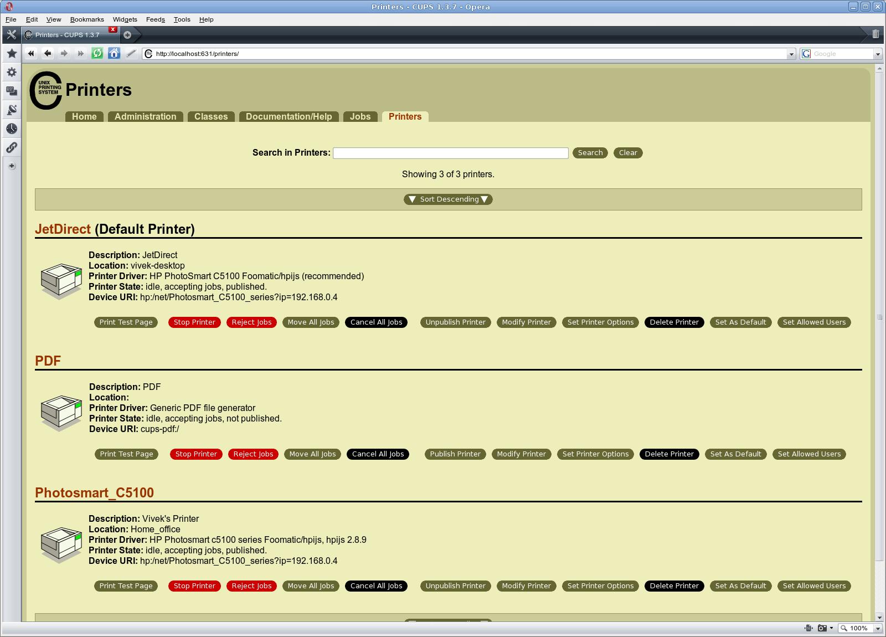This screenshot has height=637, width=886.
Task: Set PDF printer as default
Action: (736, 454)
